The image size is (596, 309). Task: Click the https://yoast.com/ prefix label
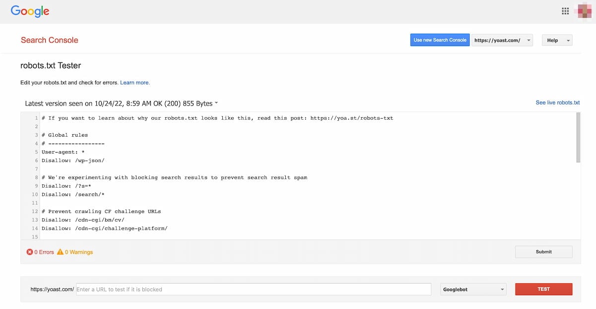(x=52, y=289)
